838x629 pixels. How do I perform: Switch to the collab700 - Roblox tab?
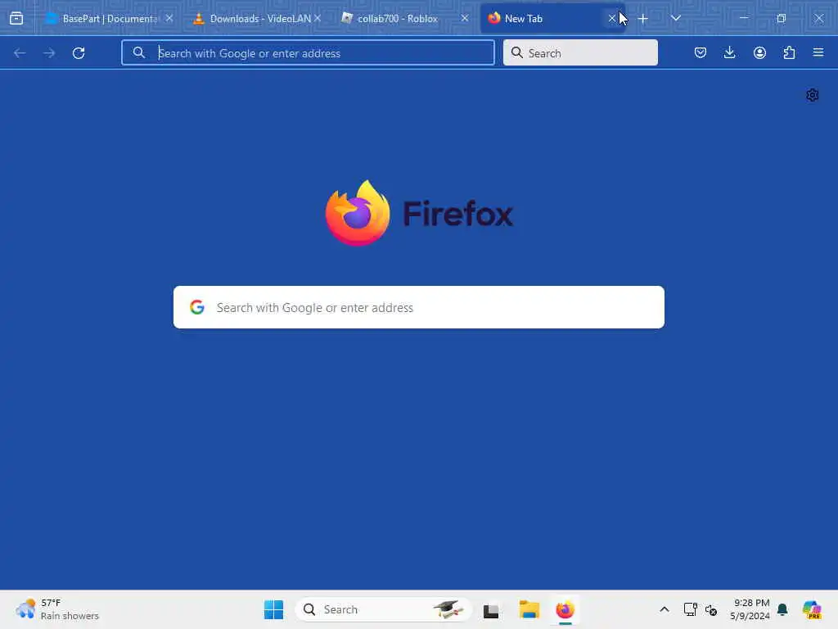[x=404, y=18]
